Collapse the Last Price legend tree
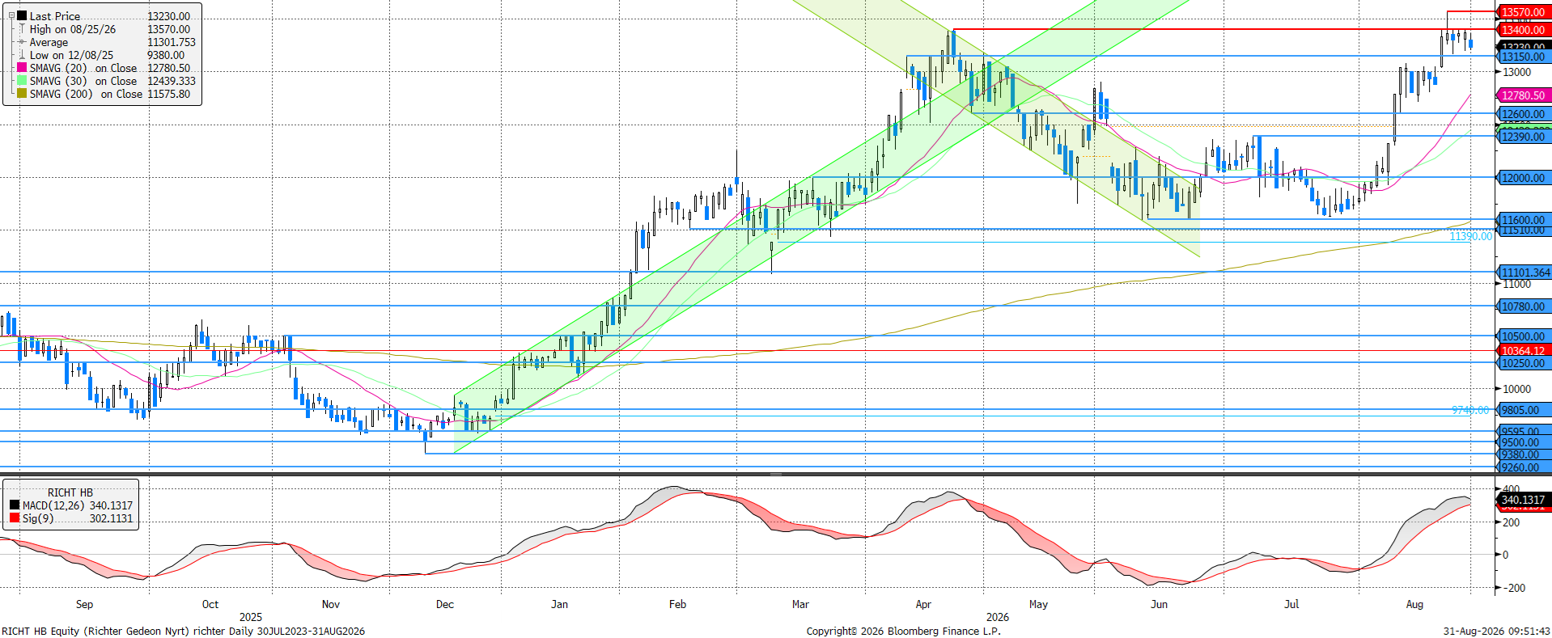1552x638 pixels. click(11, 16)
